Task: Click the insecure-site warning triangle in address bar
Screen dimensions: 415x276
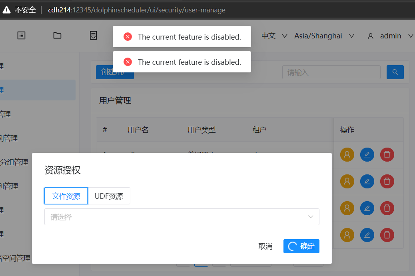Action: pyautogui.click(x=6, y=10)
